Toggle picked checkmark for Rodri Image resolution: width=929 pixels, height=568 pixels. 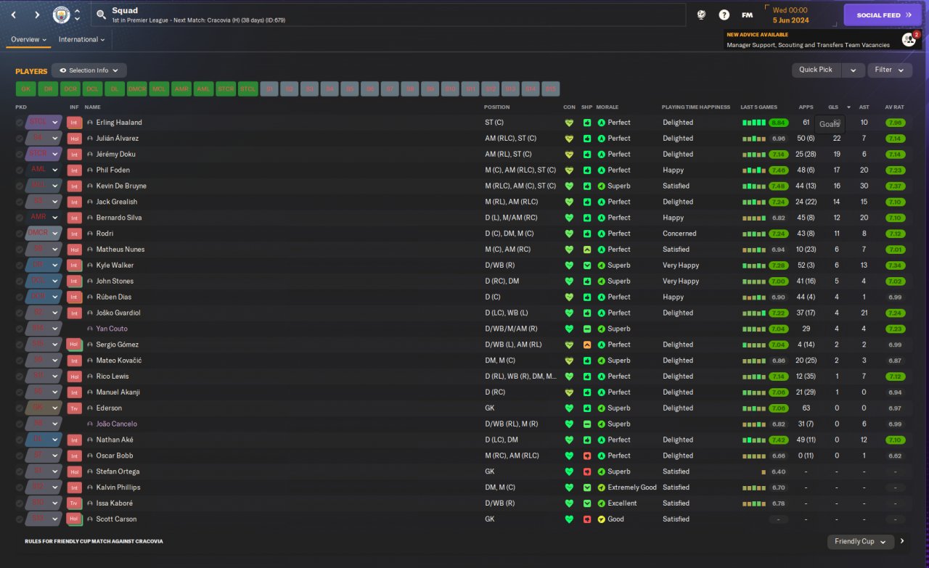(20, 234)
